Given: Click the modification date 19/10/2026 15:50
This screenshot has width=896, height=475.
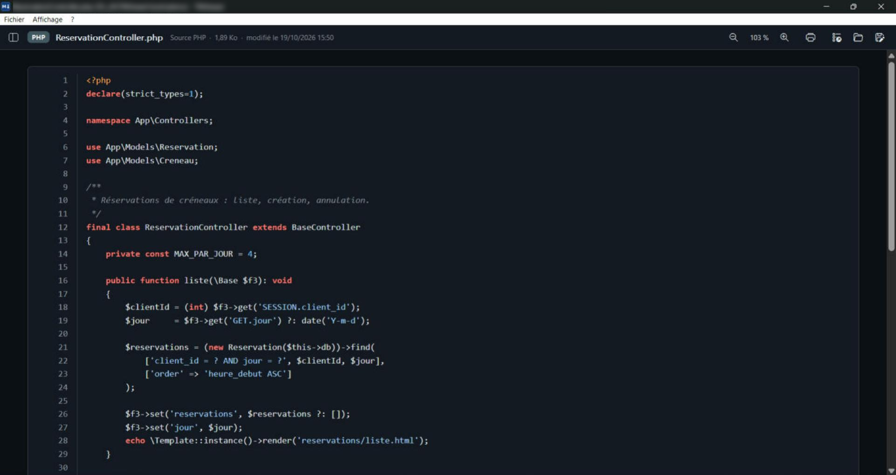Looking at the screenshot, I should (x=290, y=37).
